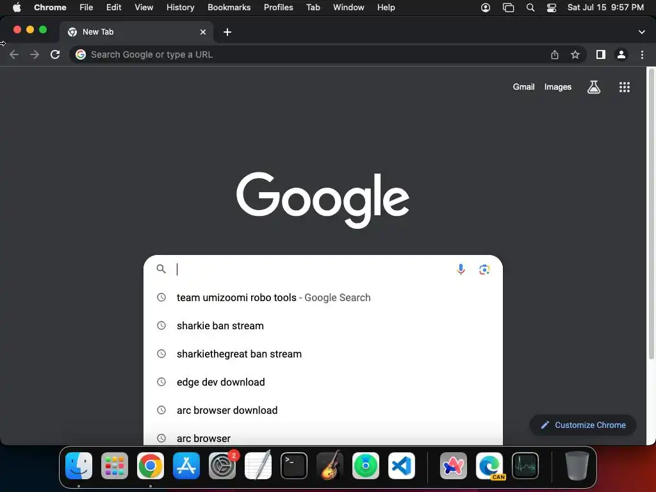
Task: Select suggestion team umizoomi robo tools
Action: click(x=323, y=297)
